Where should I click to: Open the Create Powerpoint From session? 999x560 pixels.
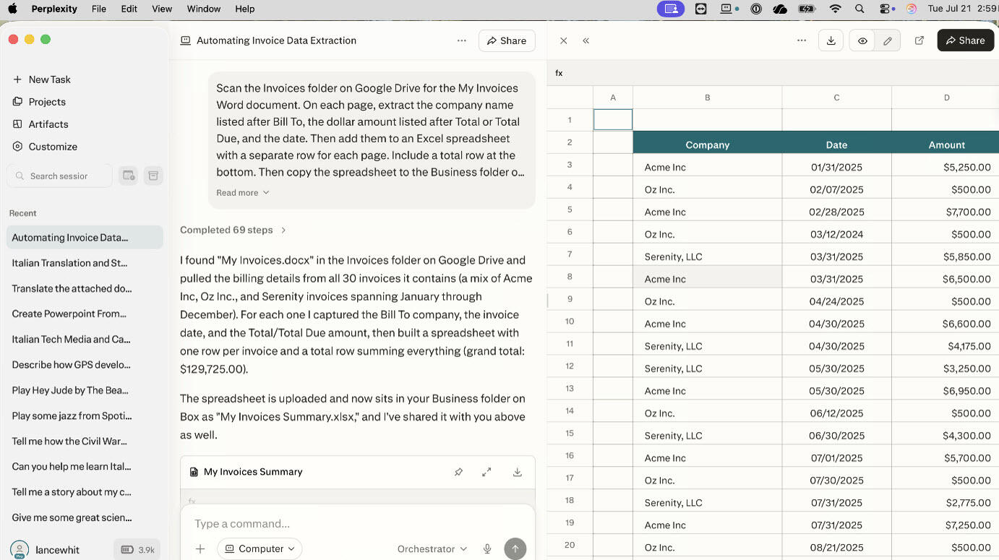(x=85, y=314)
